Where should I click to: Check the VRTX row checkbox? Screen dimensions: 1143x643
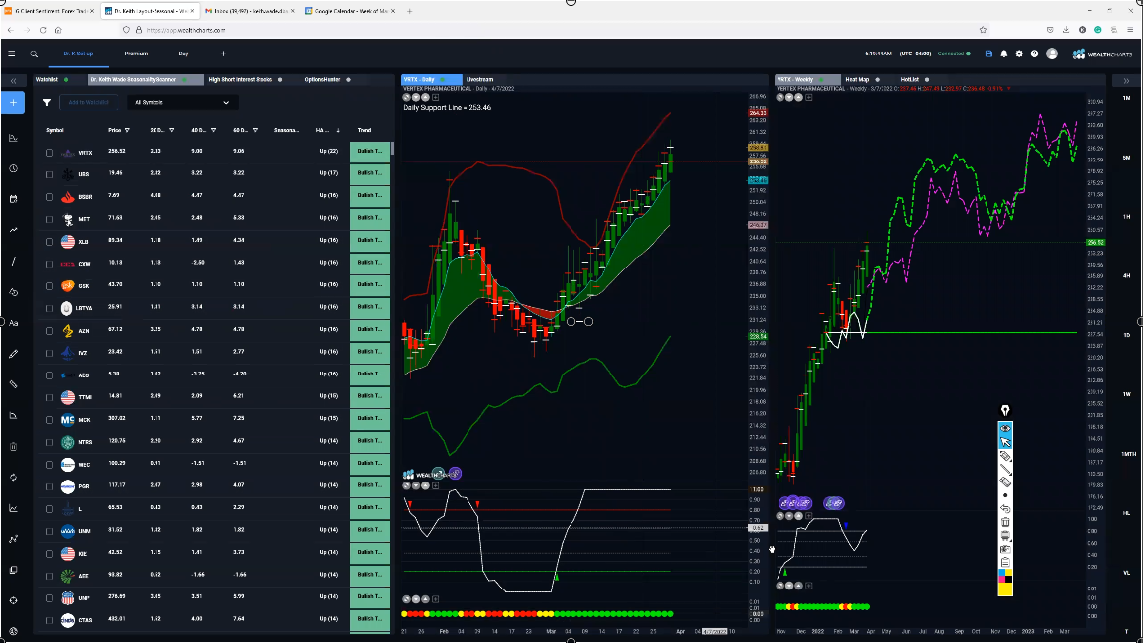[50, 153]
